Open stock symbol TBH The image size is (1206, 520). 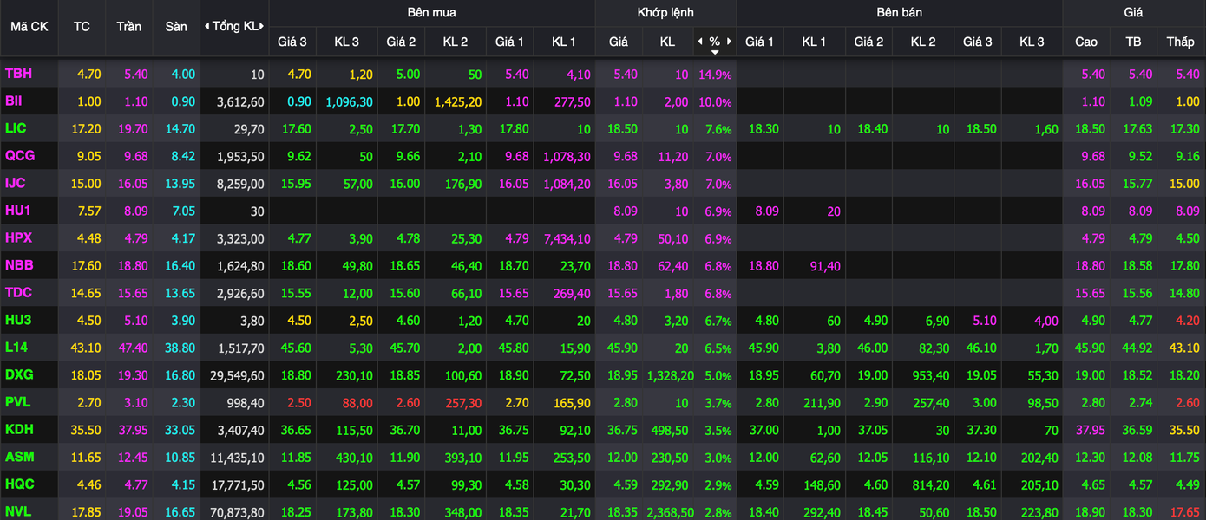point(18,75)
